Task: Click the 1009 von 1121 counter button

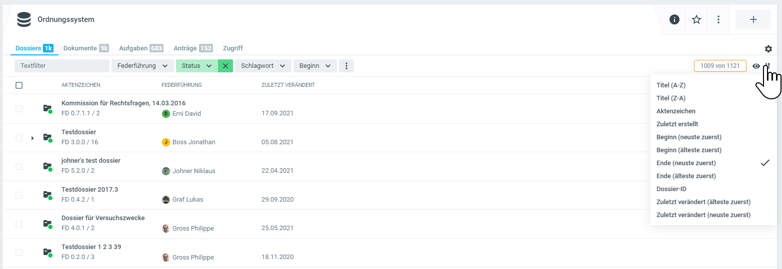Action: [x=720, y=66]
